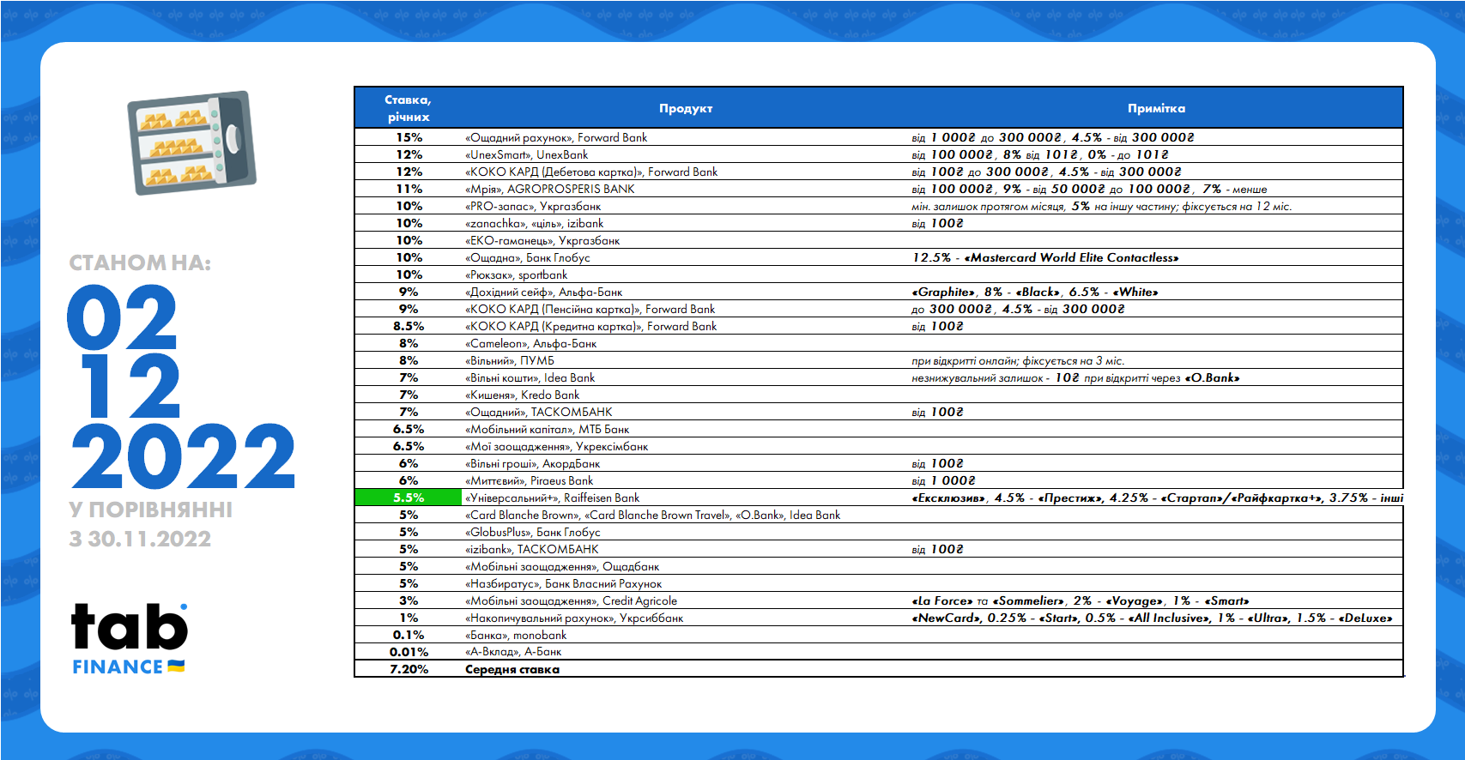Image resolution: width=1465 pixels, height=760 pixels.
Task: Click 'КОКО КАРД (Дебетова картка)' product
Action: 591,172
